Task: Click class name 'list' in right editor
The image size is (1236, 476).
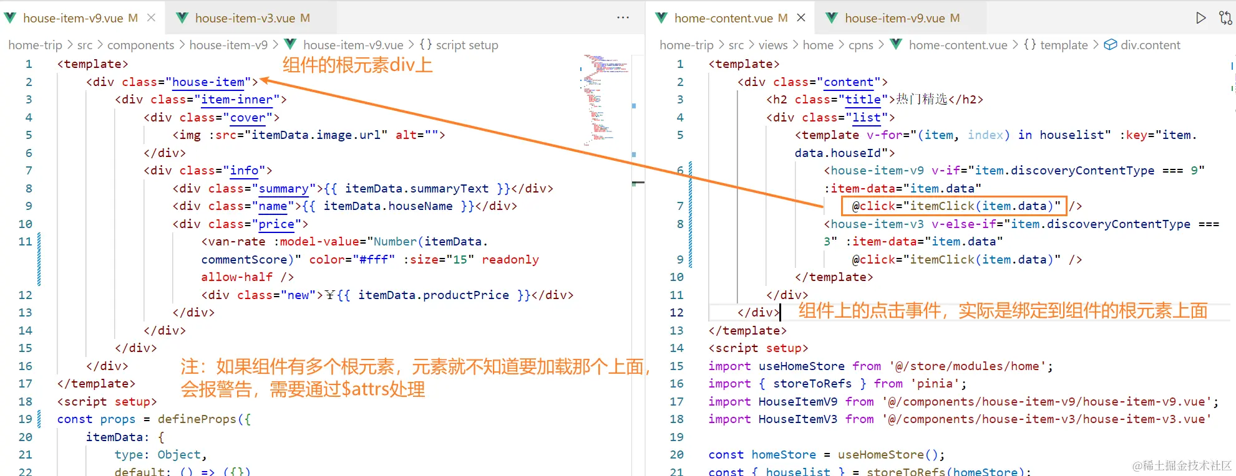Action: (867, 117)
